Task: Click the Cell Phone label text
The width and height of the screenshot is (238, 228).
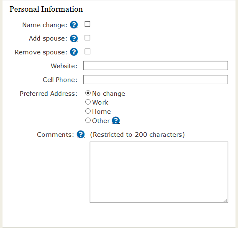Action: (x=60, y=79)
